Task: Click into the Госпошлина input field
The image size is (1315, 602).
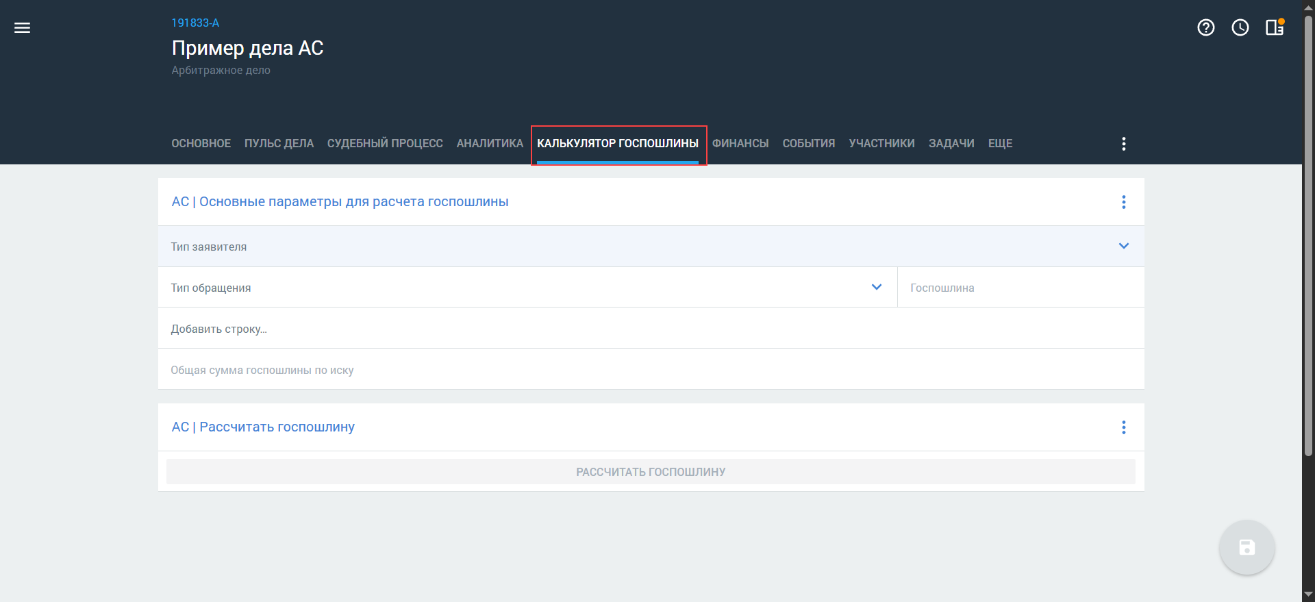Action: click(1019, 288)
